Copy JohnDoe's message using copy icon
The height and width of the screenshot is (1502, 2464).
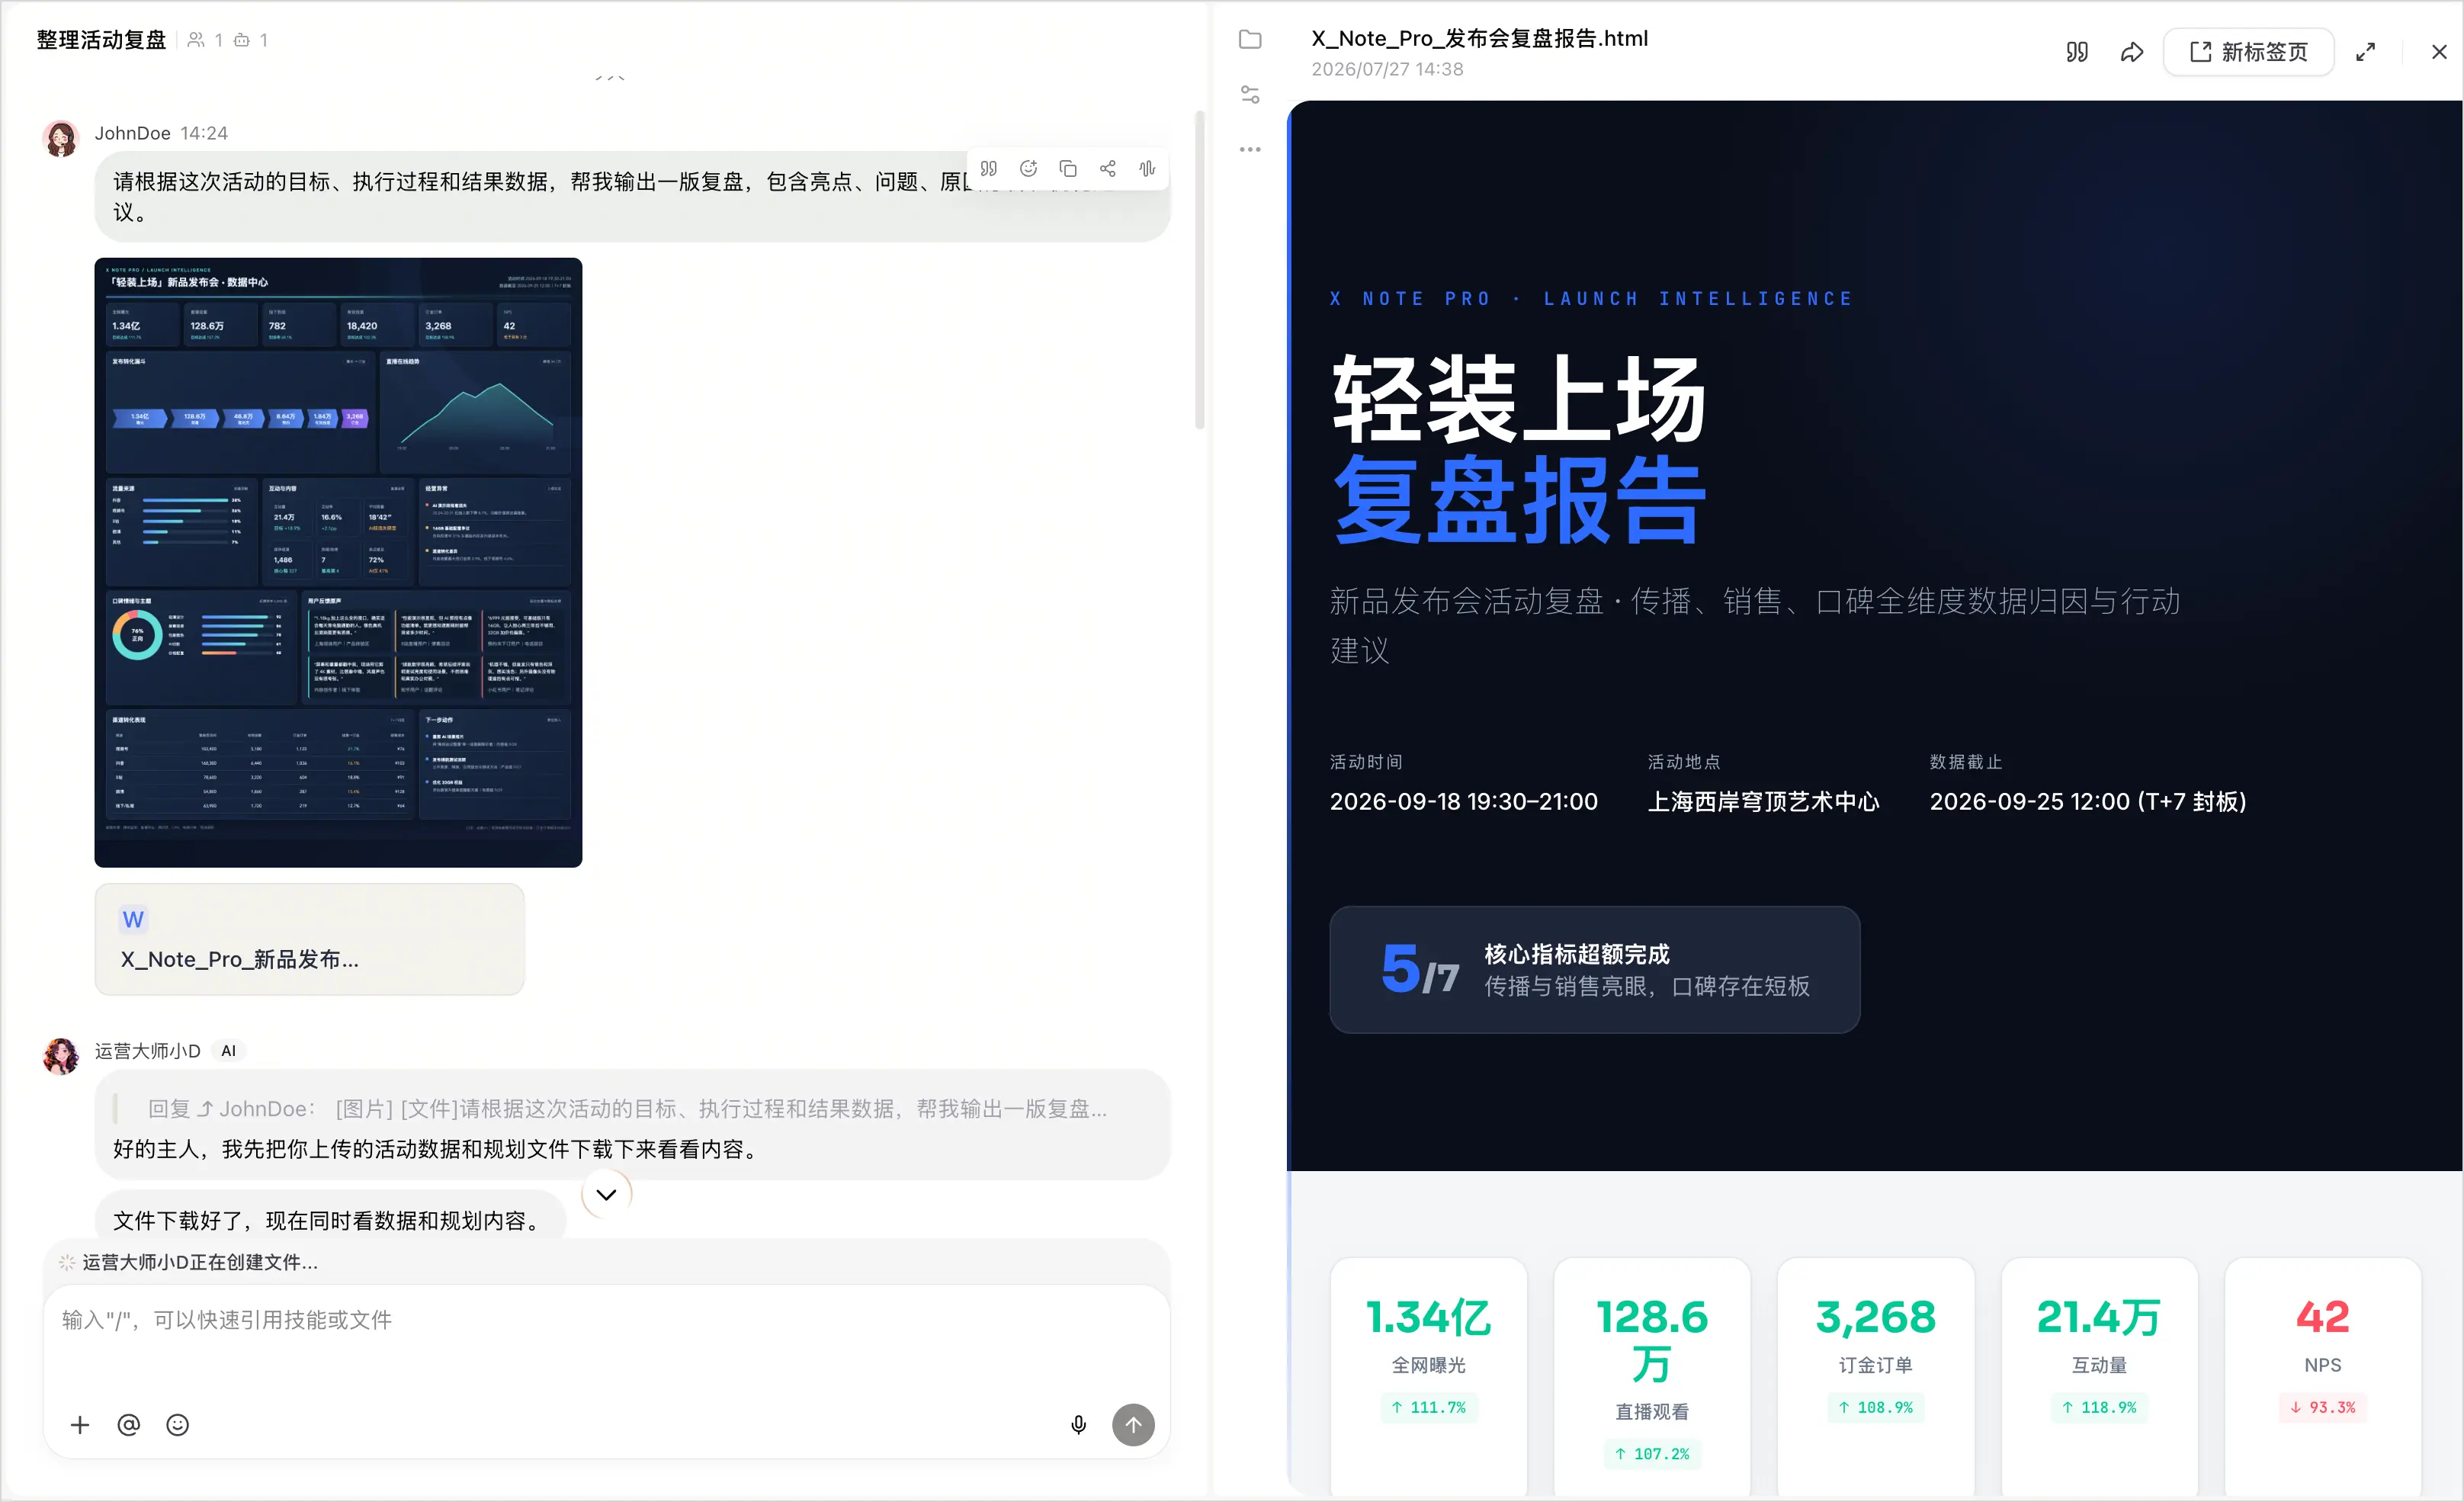coord(1068,168)
